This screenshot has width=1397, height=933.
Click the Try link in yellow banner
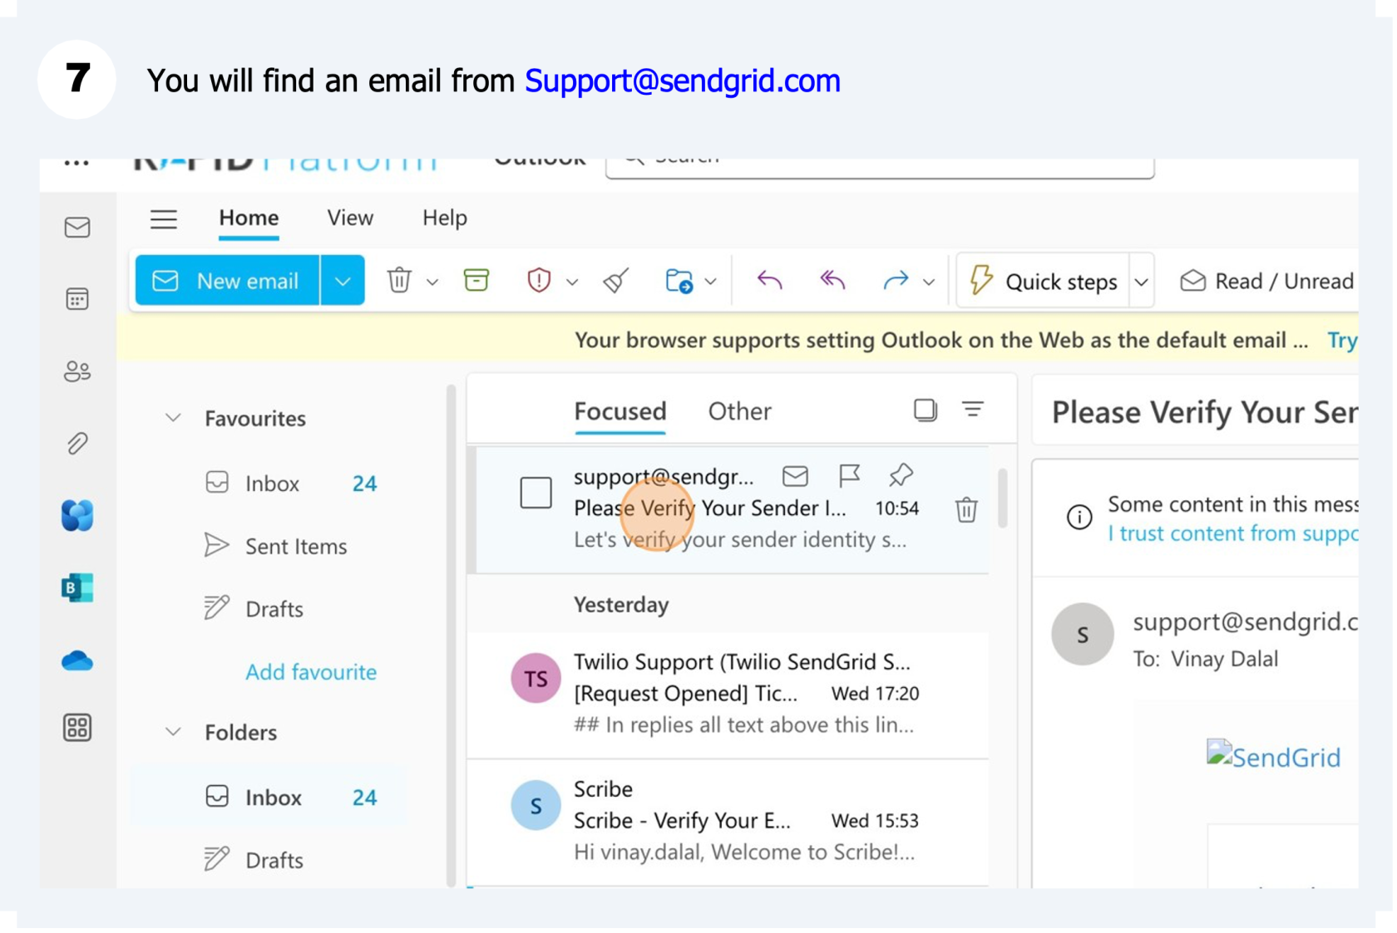point(1342,341)
